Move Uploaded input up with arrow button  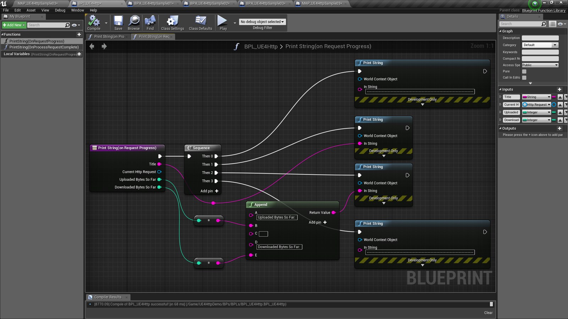coord(560,112)
